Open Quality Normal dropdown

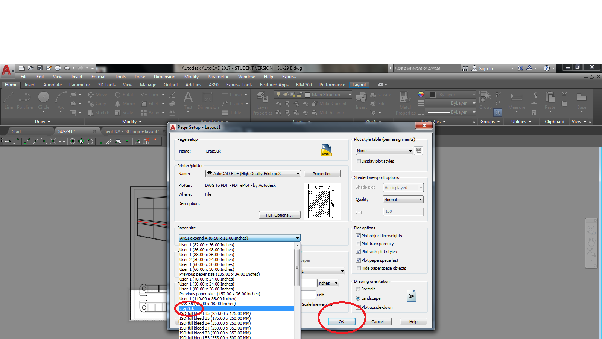click(x=403, y=200)
